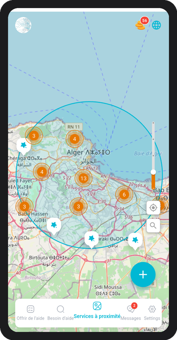The width and height of the screenshot is (177, 340).
Task: Click the orange filled part of the slider
Action: pyautogui.click(x=153, y=182)
